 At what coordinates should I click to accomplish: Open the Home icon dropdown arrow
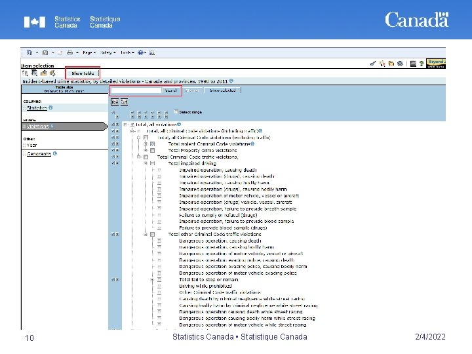pos(37,52)
